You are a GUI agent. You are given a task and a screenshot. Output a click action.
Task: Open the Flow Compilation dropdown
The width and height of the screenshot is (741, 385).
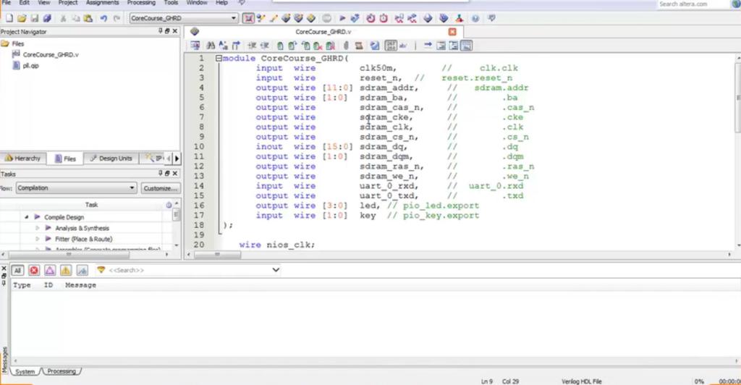(x=132, y=188)
